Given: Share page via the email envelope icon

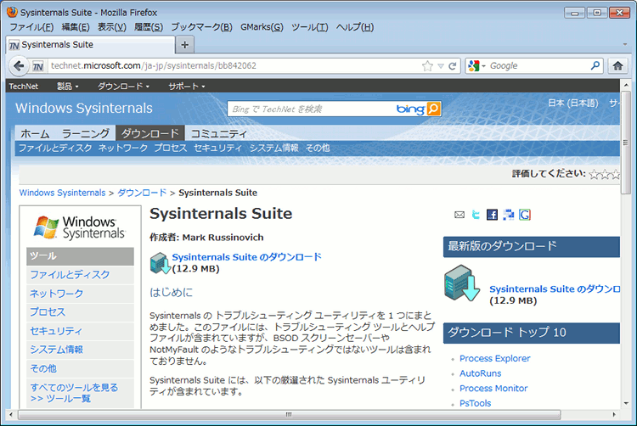Looking at the screenshot, I should tap(459, 215).
